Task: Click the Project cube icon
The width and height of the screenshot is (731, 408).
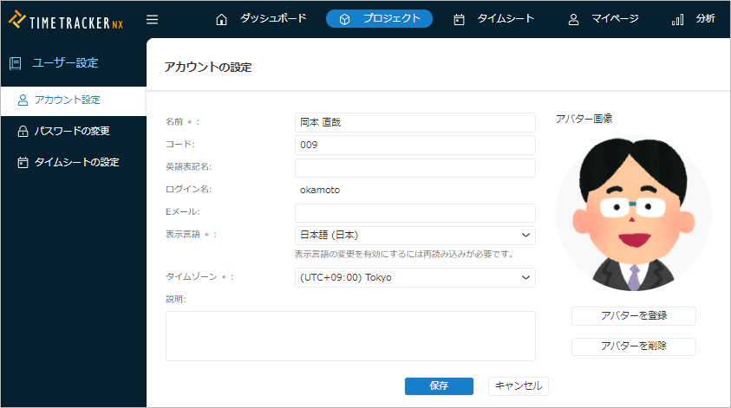Action: (x=344, y=19)
